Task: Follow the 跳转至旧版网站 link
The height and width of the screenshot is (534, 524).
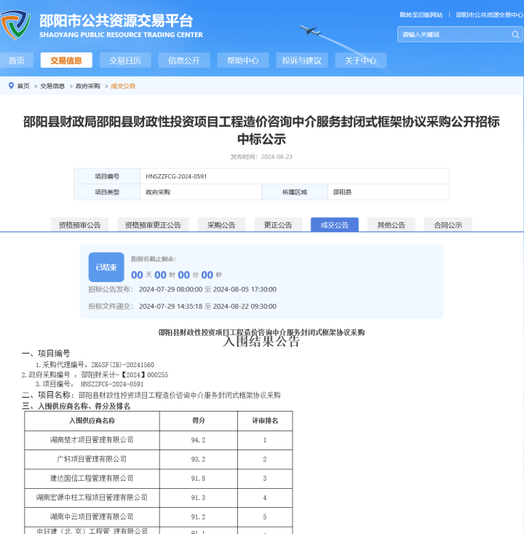Action: 421,15
